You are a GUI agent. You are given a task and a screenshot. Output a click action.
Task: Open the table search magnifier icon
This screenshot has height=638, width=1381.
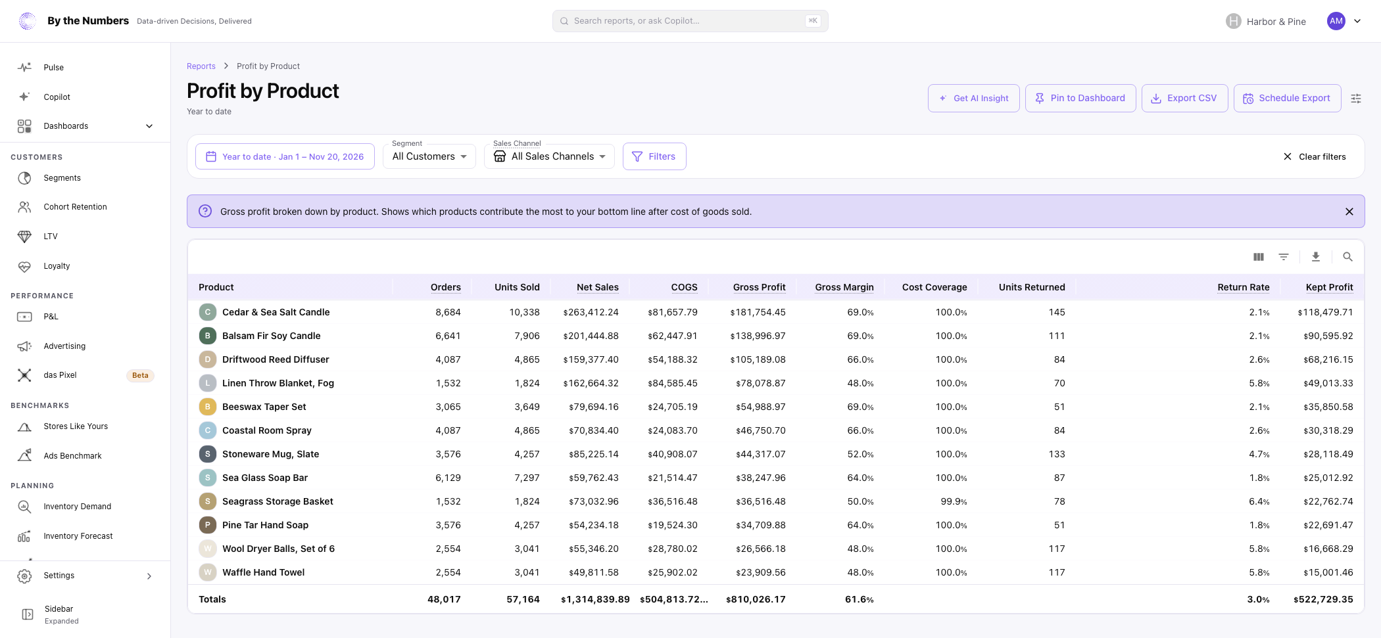coord(1347,257)
